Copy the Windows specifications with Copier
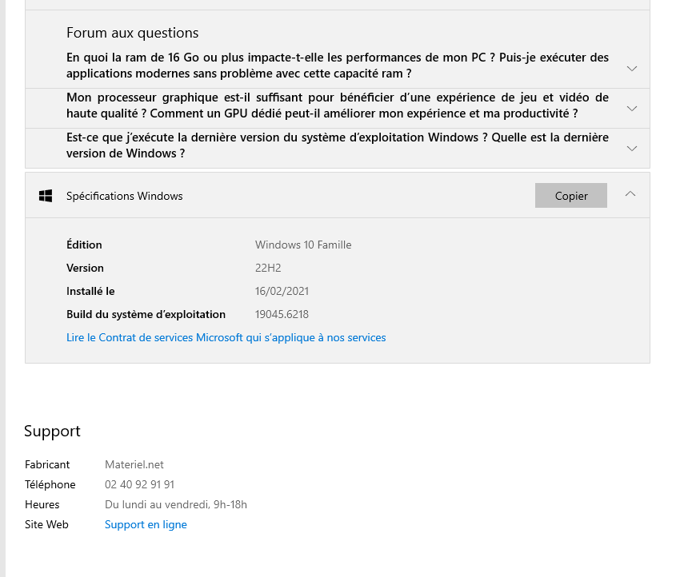Viewport: 680px width, 577px height. point(570,195)
